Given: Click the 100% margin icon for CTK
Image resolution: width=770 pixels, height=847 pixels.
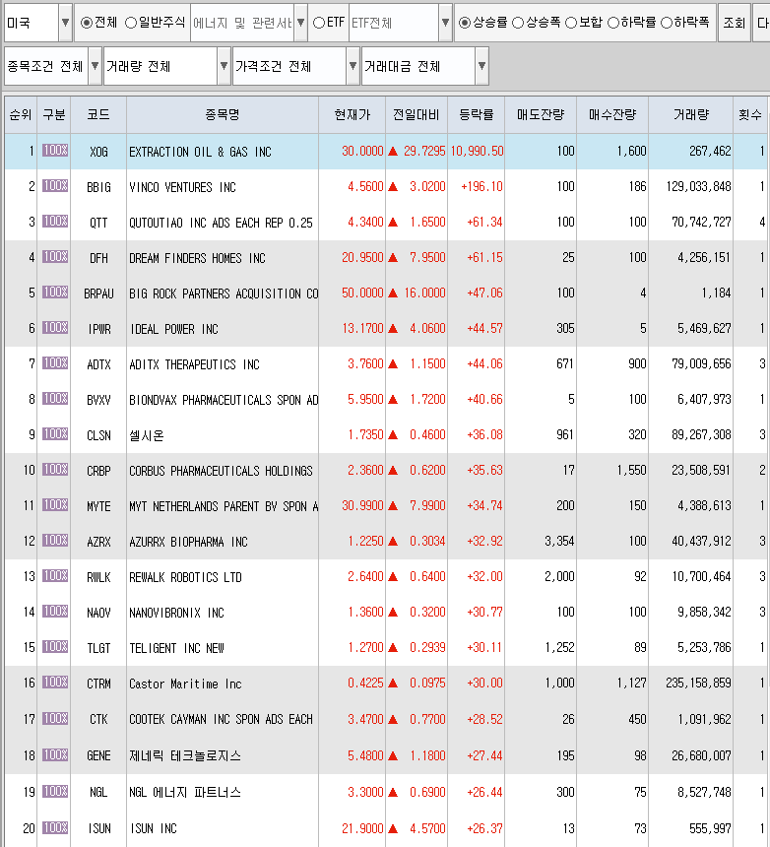Looking at the screenshot, I should tap(55, 718).
